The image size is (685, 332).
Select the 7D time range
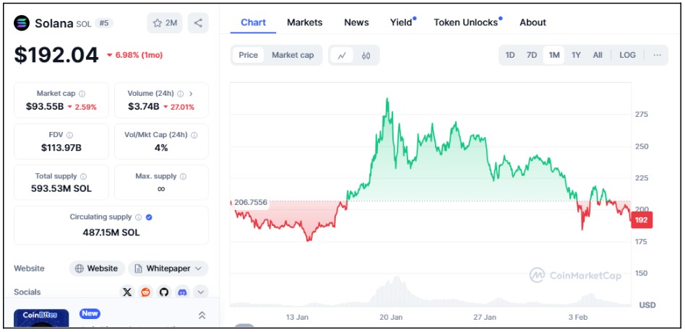pyautogui.click(x=532, y=56)
